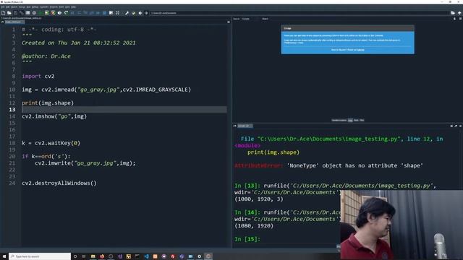The width and height of the screenshot is (463, 260).
Task: Open the Help pane options menu icon
Action: tap(460, 19)
